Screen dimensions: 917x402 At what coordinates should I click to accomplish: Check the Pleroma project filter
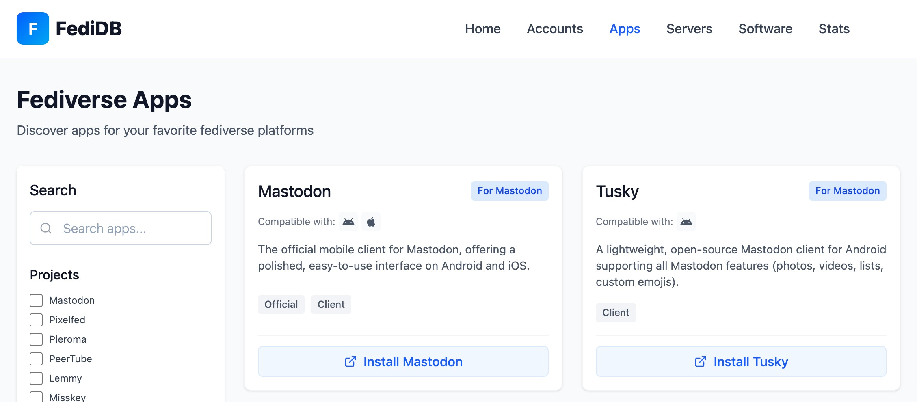pyautogui.click(x=36, y=339)
